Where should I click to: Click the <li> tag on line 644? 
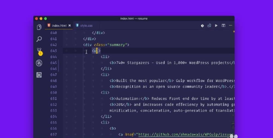pos(105,57)
